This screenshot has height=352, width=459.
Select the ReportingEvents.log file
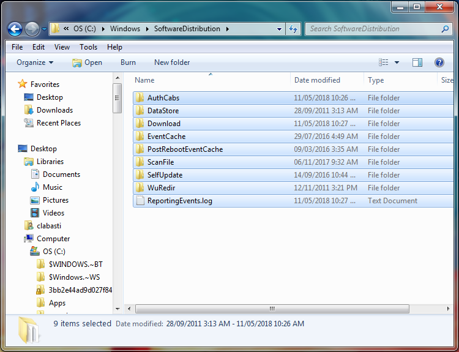click(293, 201)
